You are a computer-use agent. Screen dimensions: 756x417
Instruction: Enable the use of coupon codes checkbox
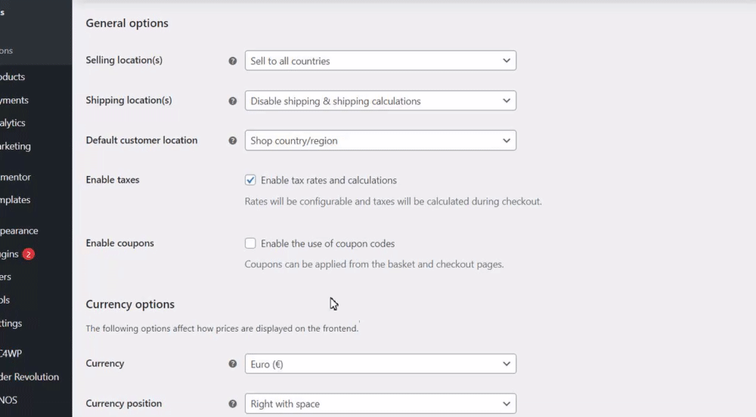click(250, 243)
